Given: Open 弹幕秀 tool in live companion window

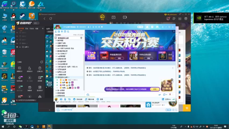Looking at the screenshot, I should tap(29, 88).
